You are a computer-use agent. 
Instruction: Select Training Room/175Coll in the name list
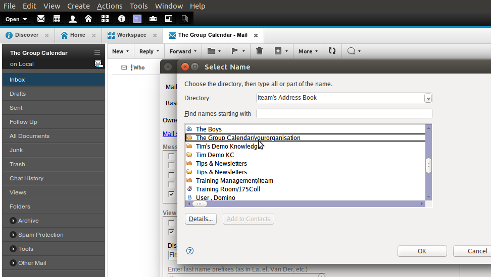(227, 189)
